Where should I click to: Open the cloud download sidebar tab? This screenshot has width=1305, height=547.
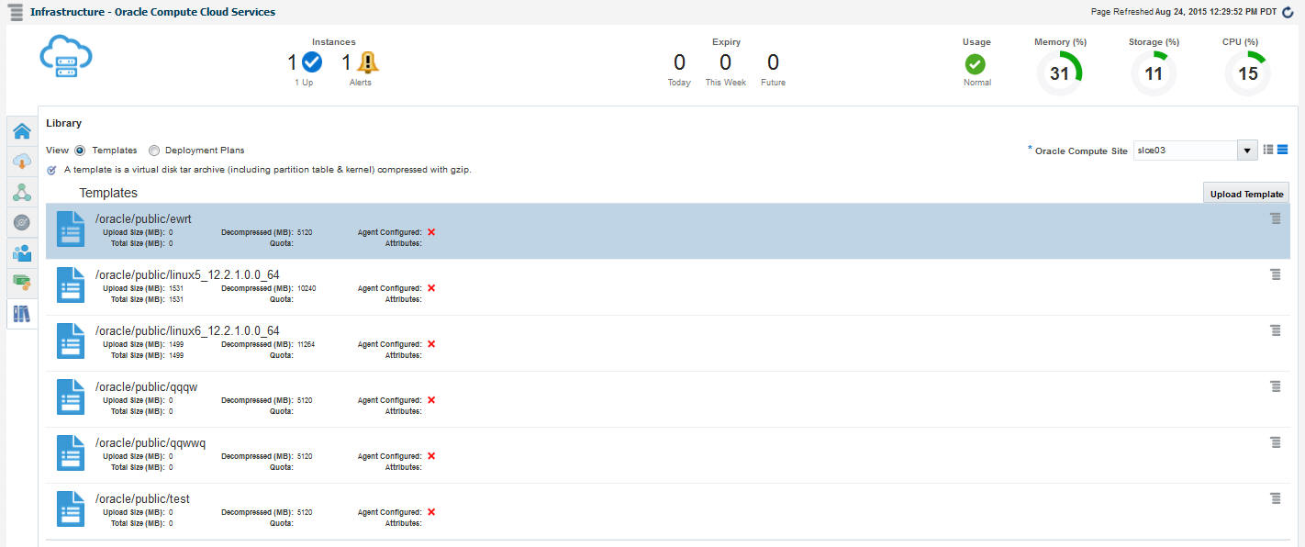(22, 162)
